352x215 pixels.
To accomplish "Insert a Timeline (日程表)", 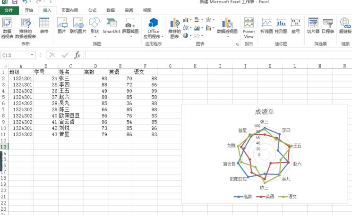I will [x=328, y=25].
